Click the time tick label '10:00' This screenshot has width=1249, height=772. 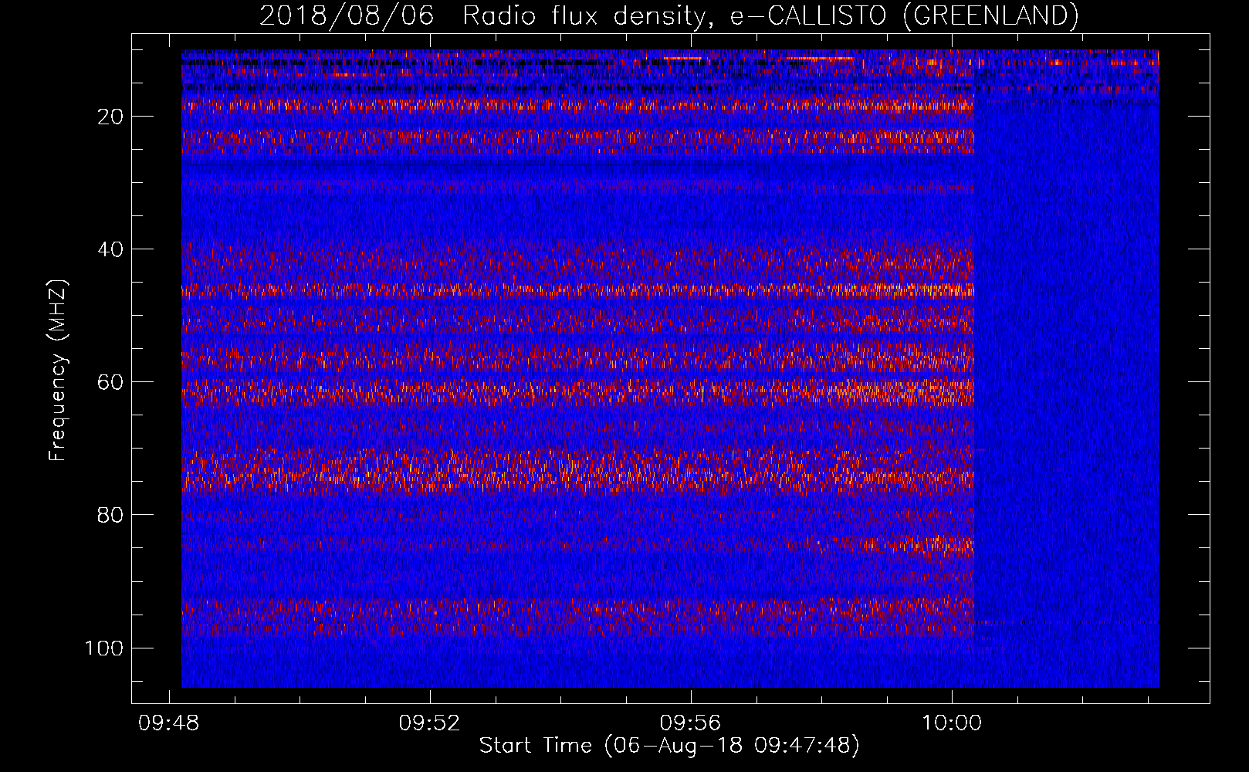pos(951,723)
